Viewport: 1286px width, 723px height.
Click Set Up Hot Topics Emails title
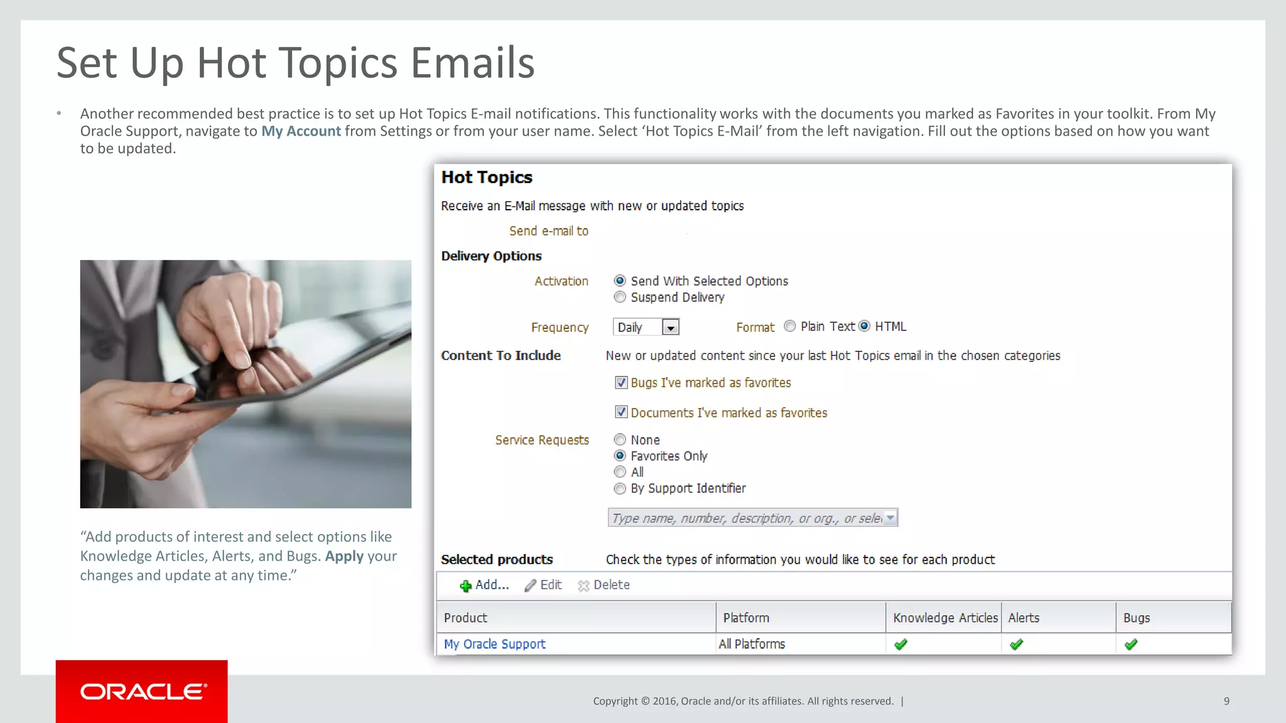pos(295,63)
